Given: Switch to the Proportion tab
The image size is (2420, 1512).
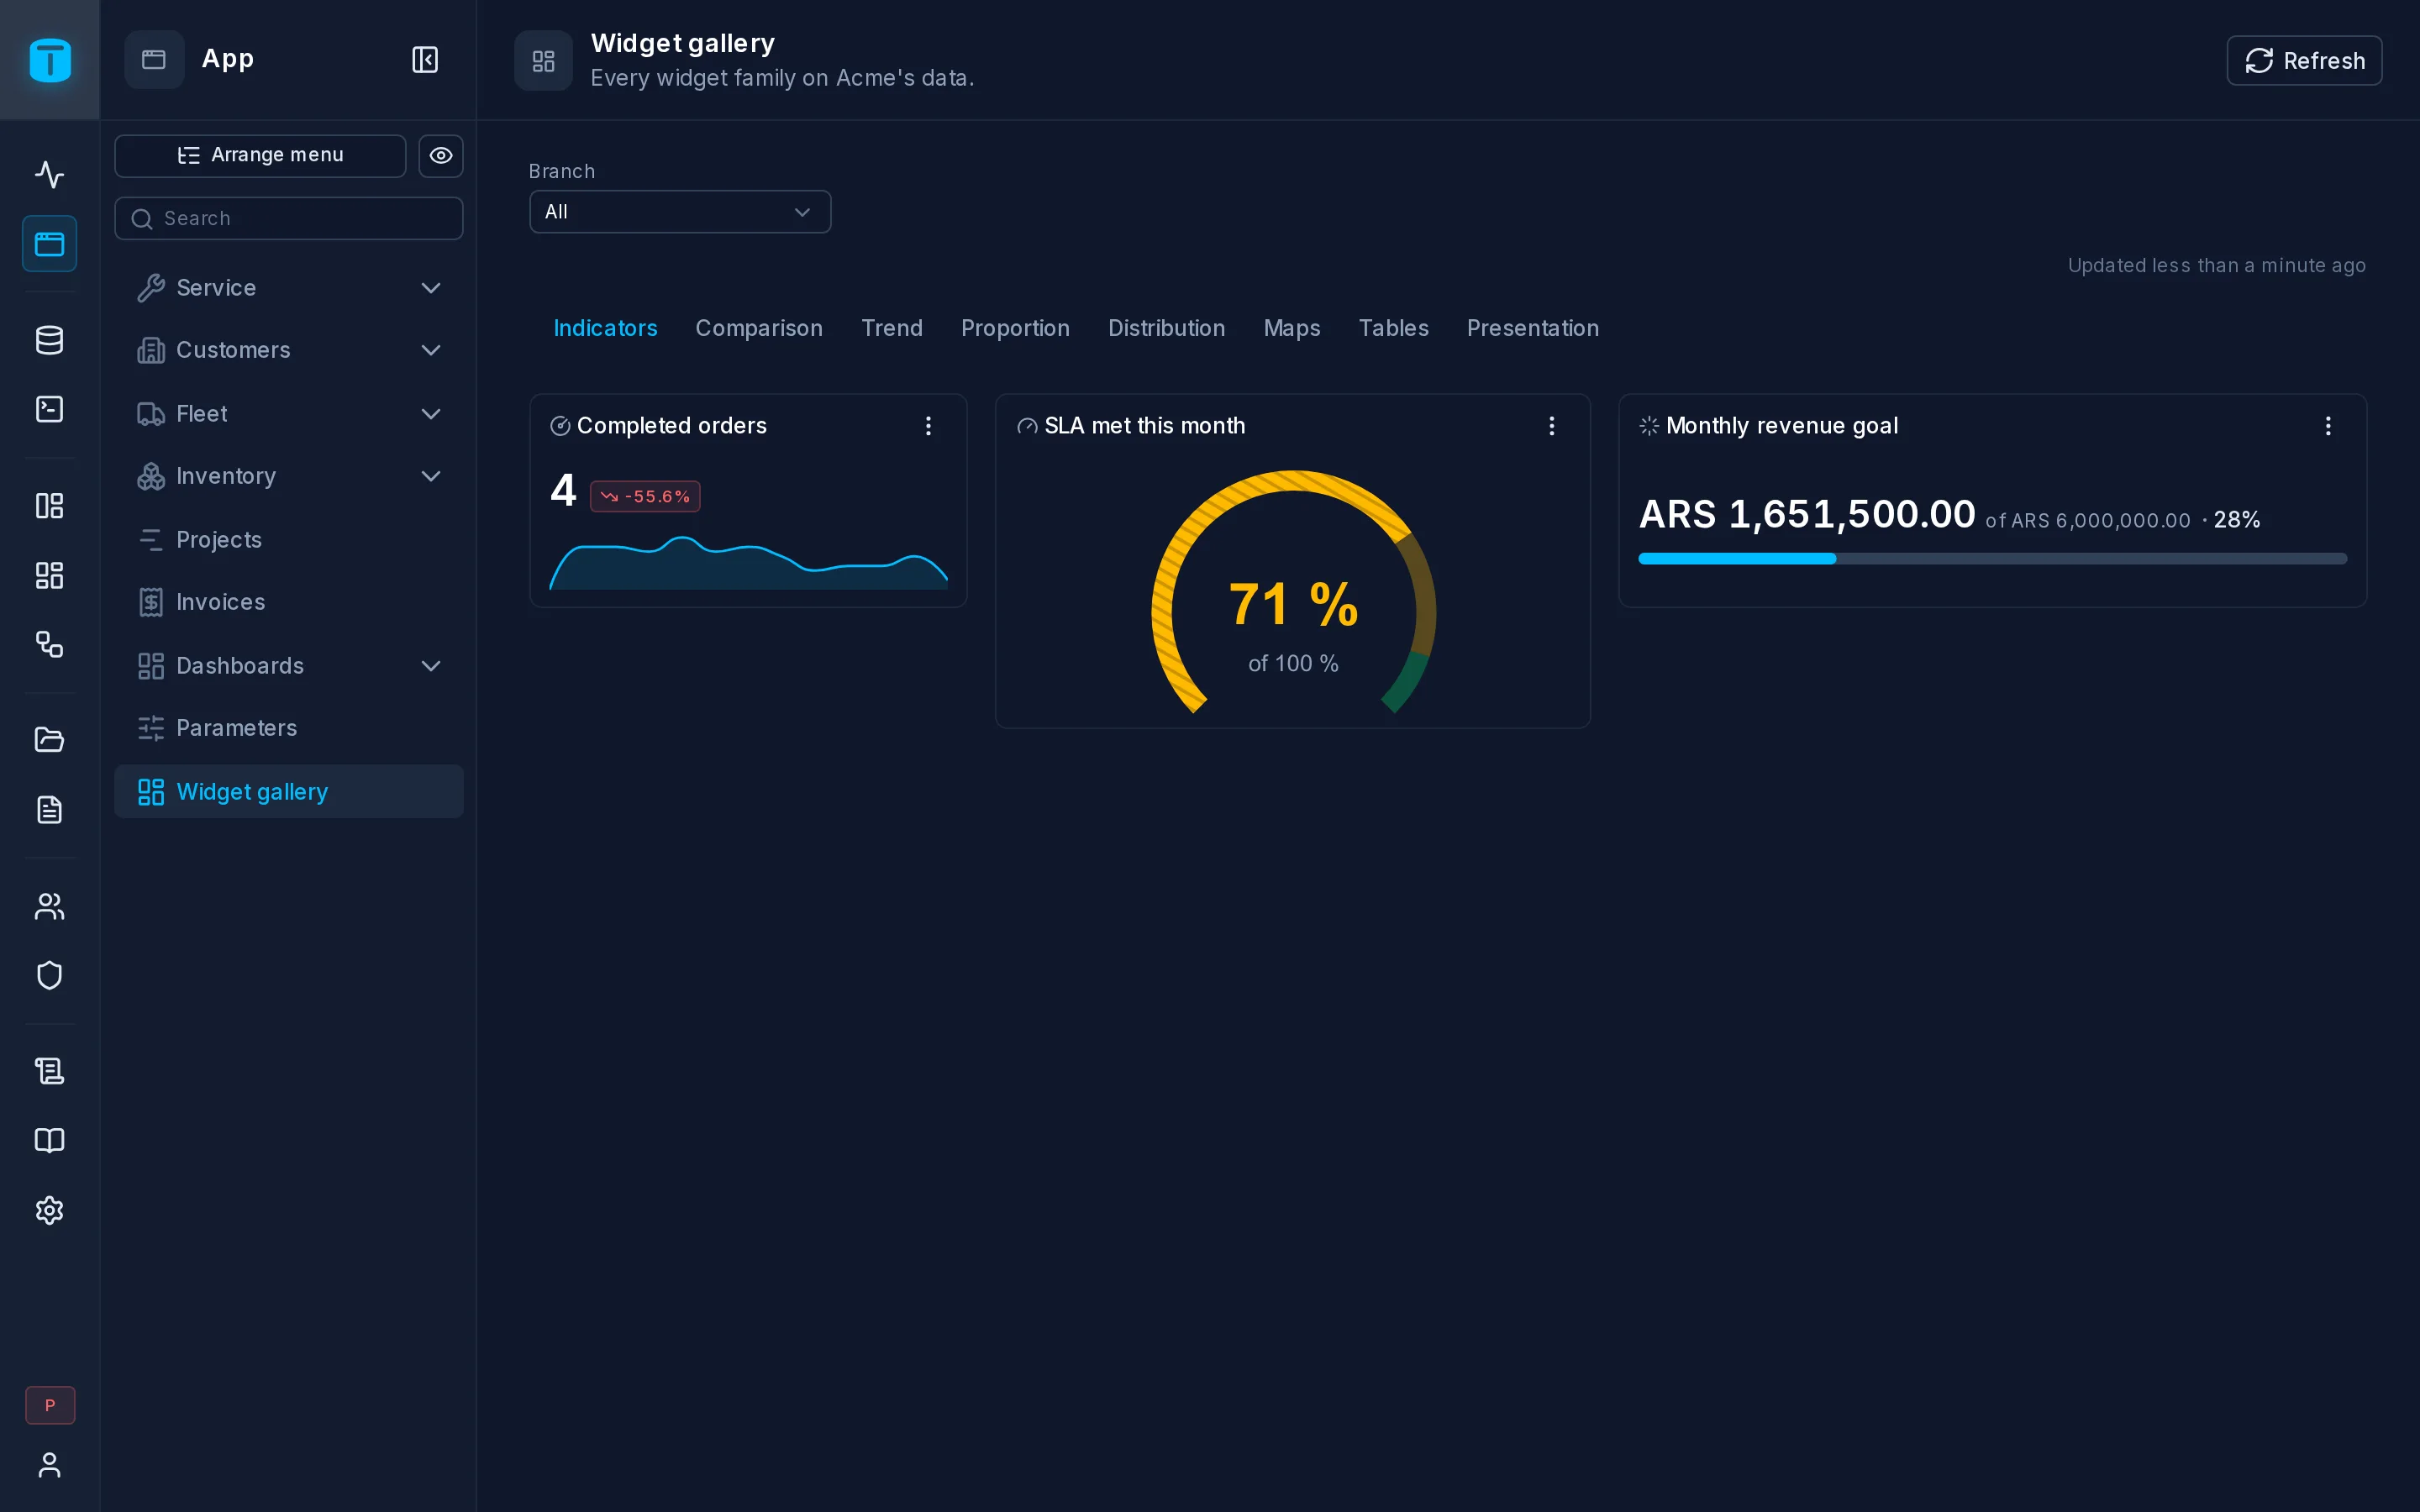Looking at the screenshot, I should 1015,328.
